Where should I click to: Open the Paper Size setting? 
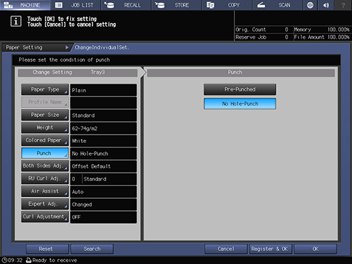point(45,115)
